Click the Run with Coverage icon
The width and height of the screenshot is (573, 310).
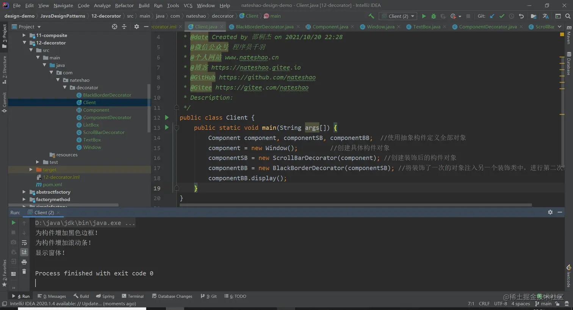pyautogui.click(x=443, y=16)
